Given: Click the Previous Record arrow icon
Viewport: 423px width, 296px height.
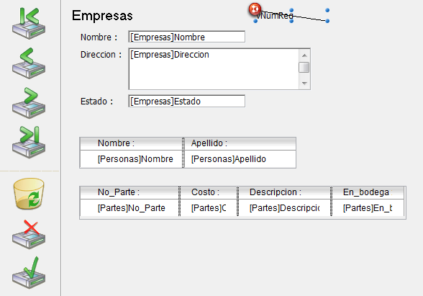Looking at the screenshot, I should (29, 63).
